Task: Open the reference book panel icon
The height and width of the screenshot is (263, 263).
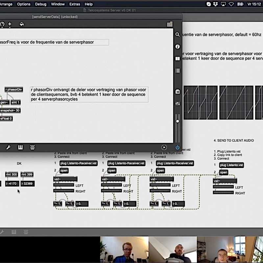Action: [x=178, y=59]
